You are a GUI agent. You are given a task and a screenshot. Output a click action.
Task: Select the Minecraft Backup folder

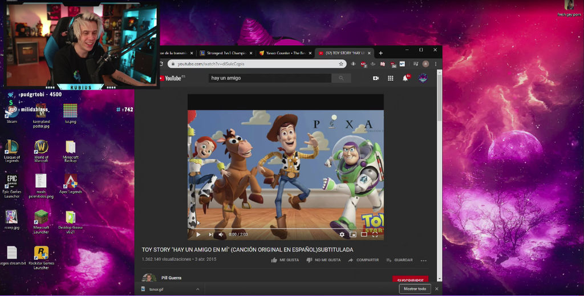tap(70, 151)
